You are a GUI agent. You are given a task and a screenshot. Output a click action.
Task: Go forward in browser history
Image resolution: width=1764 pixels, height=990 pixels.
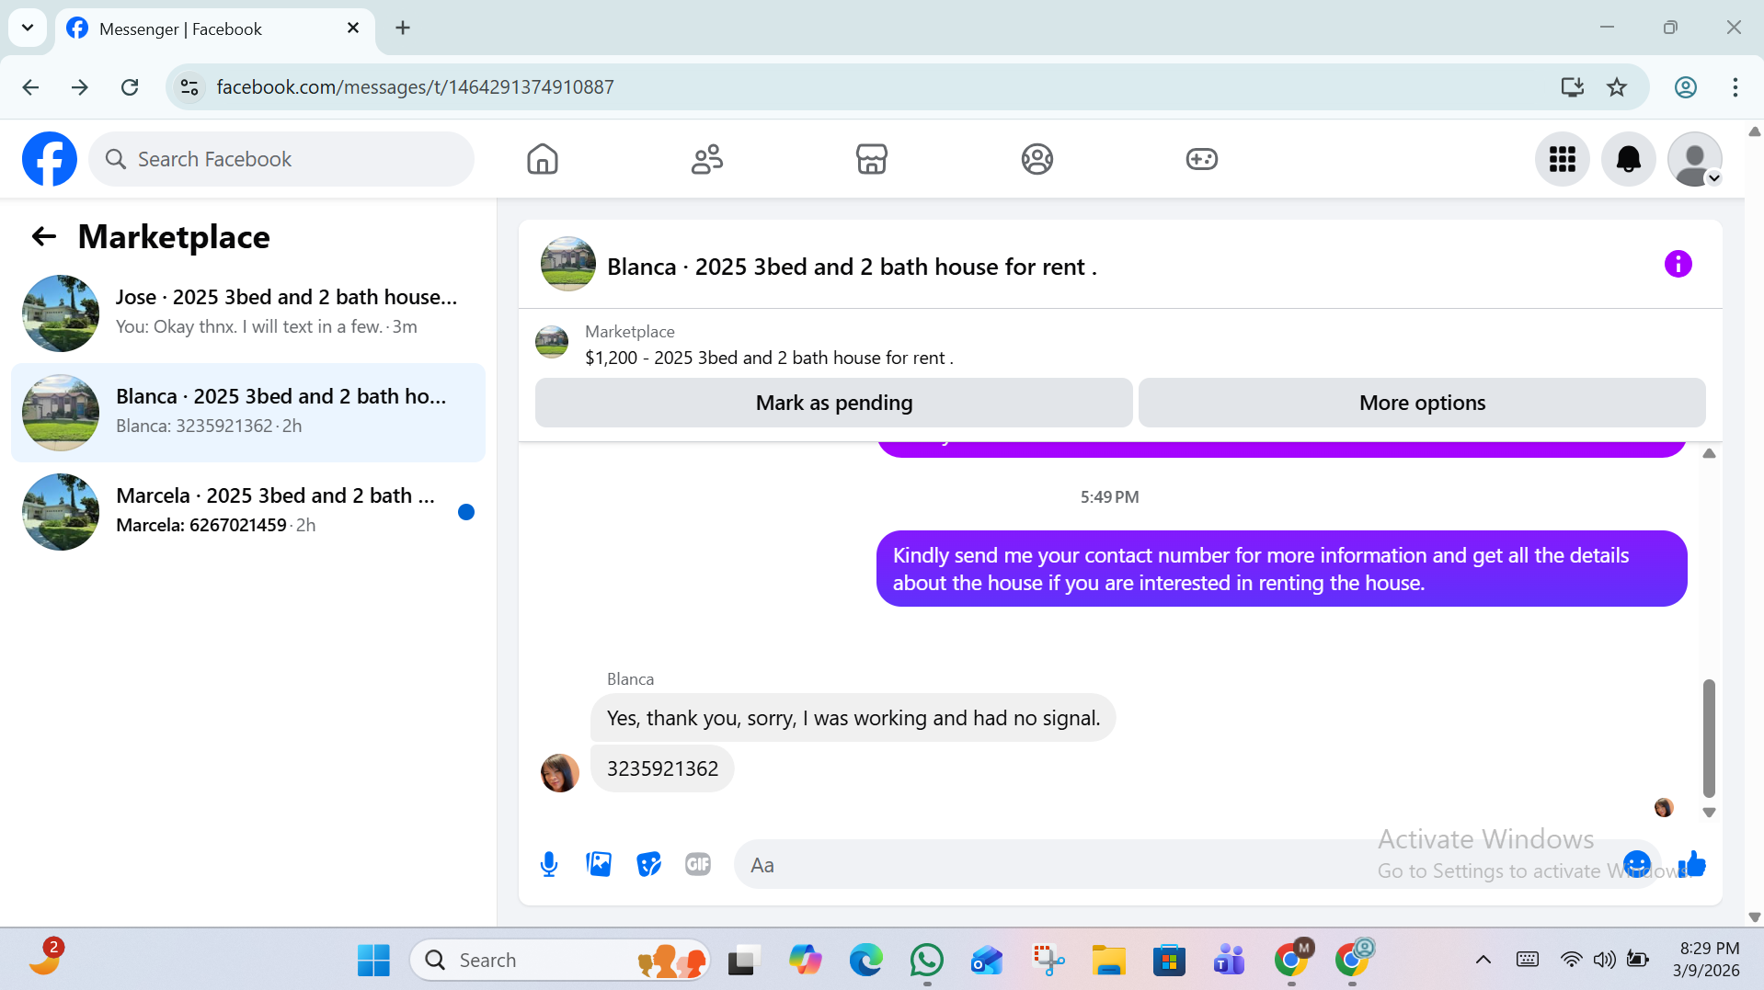click(x=80, y=87)
